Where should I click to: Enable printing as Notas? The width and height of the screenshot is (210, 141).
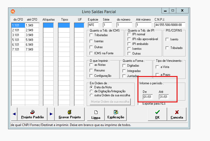point(91,65)
